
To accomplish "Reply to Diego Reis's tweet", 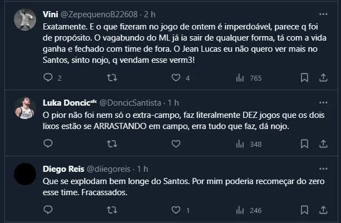I will [48, 210].
